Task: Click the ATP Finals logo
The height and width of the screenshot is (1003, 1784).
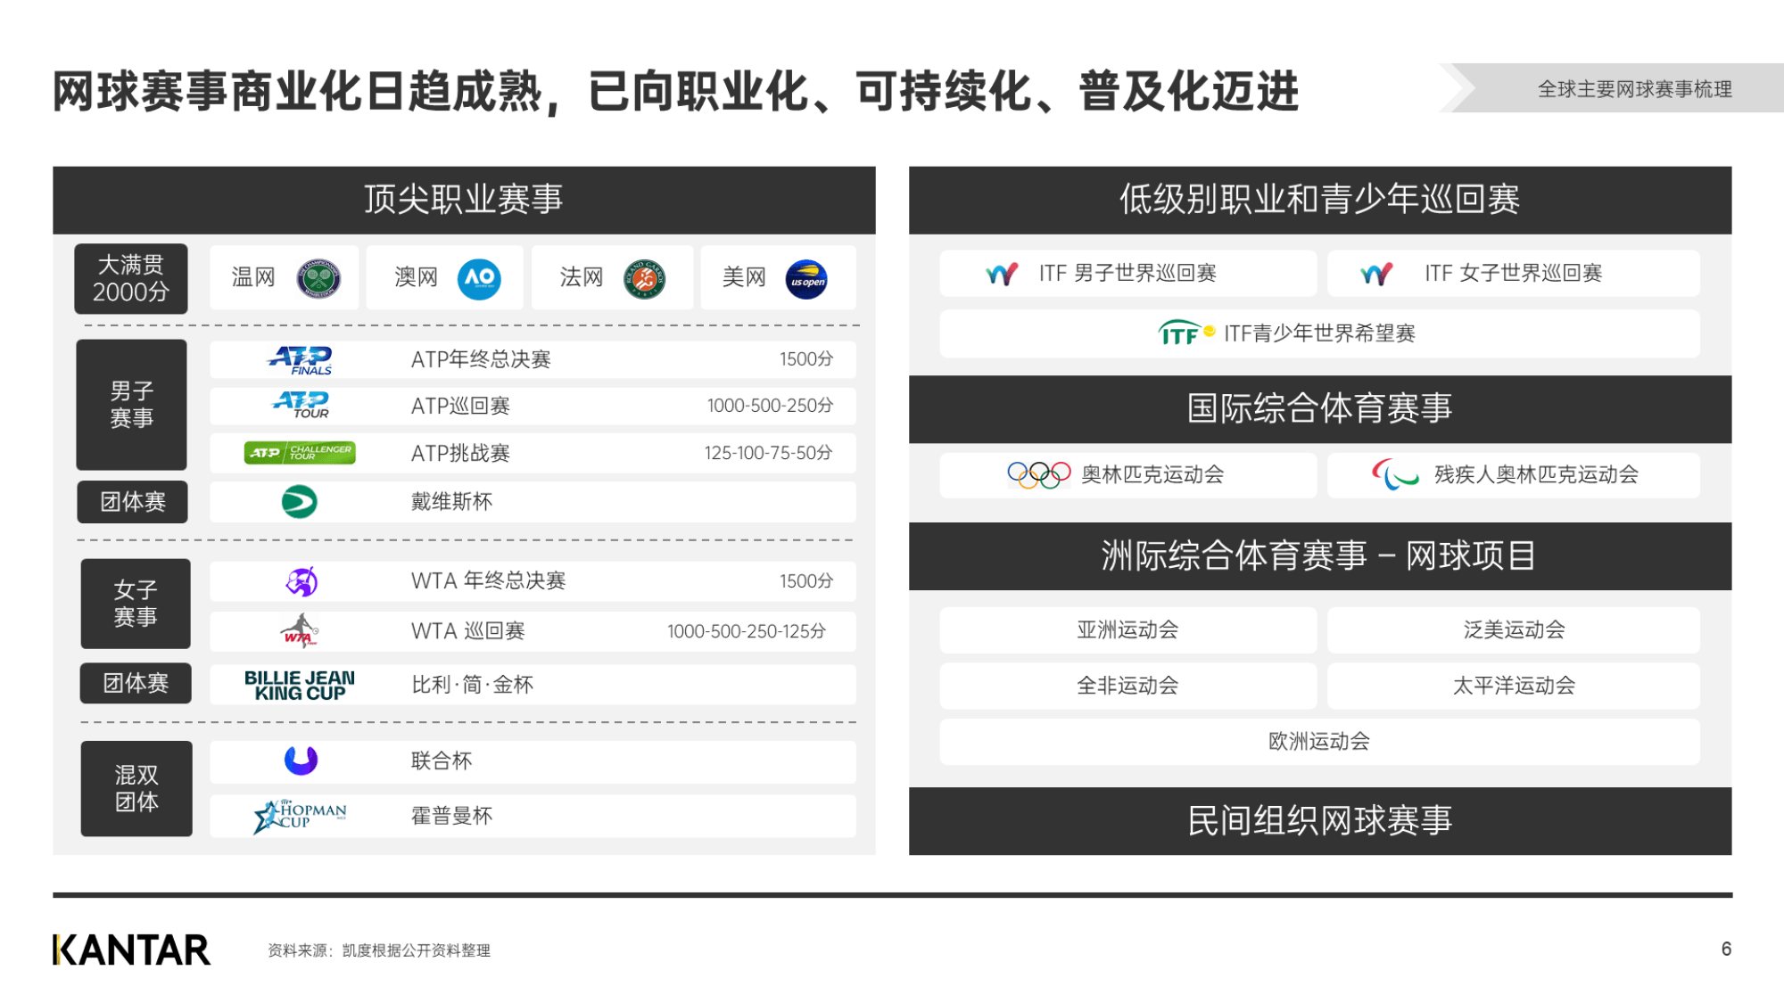Action: click(301, 359)
